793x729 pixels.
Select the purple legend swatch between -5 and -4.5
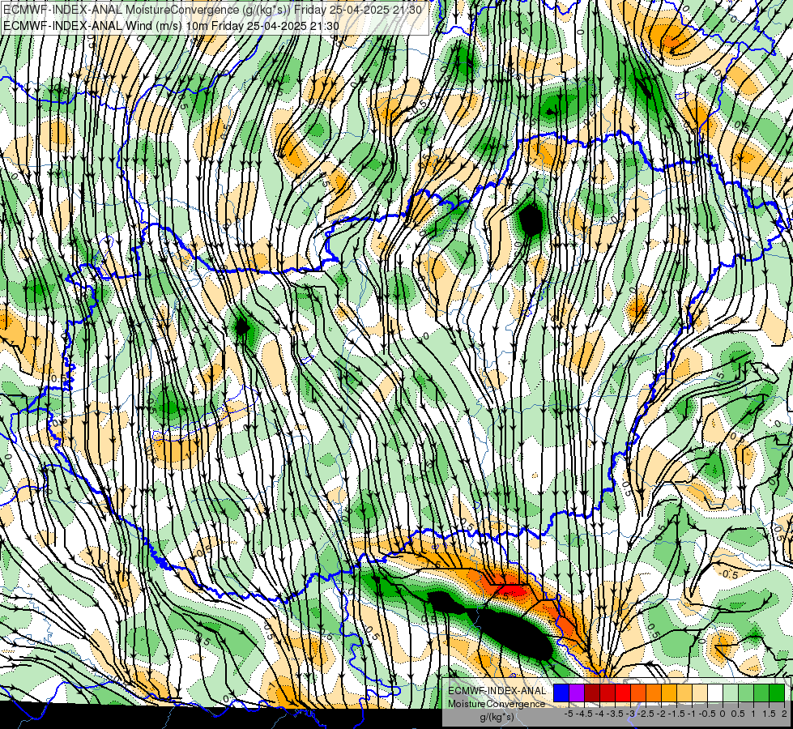click(x=577, y=693)
